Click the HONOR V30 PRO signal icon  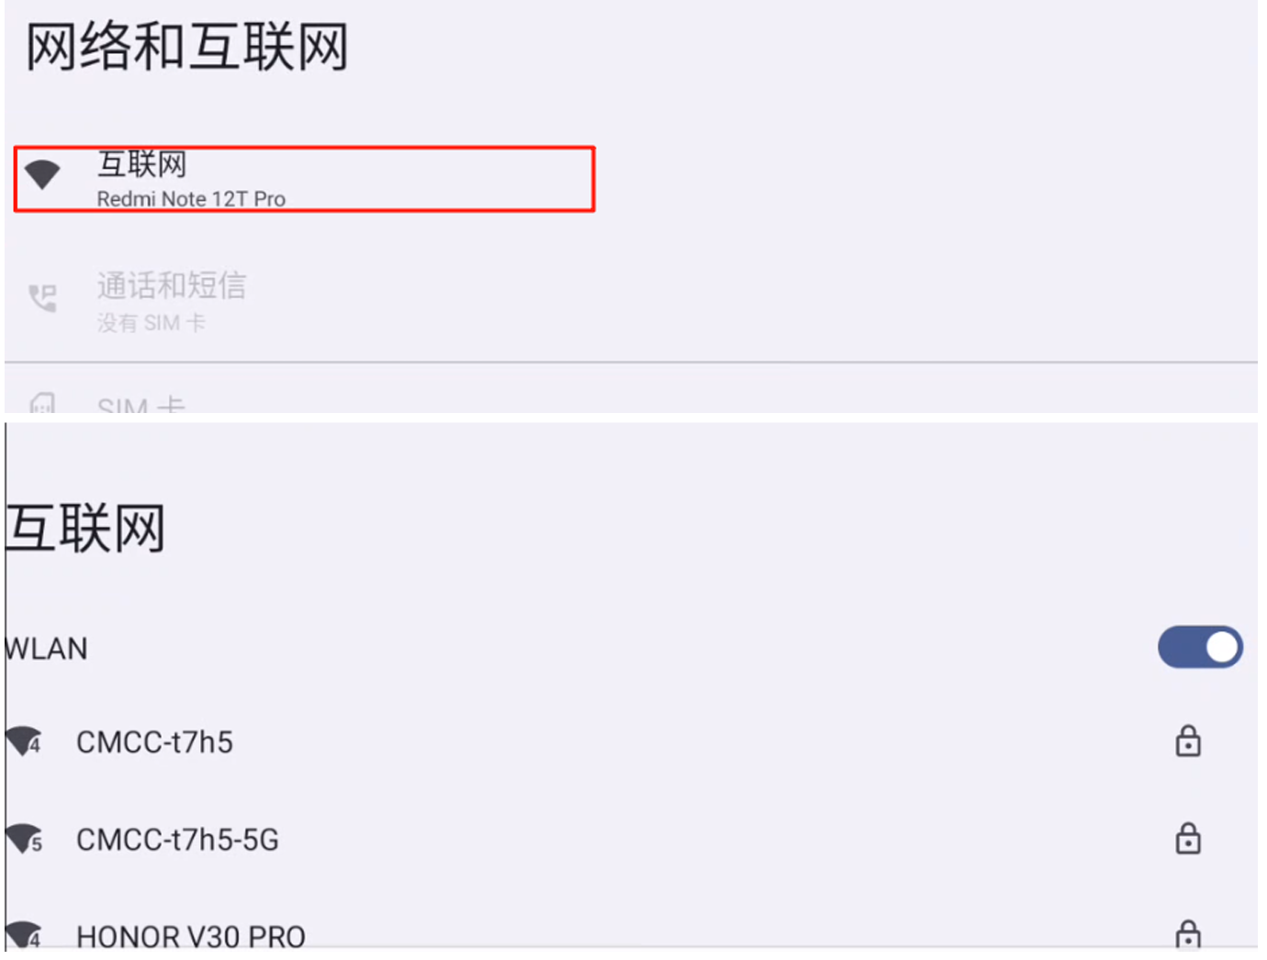point(24,934)
